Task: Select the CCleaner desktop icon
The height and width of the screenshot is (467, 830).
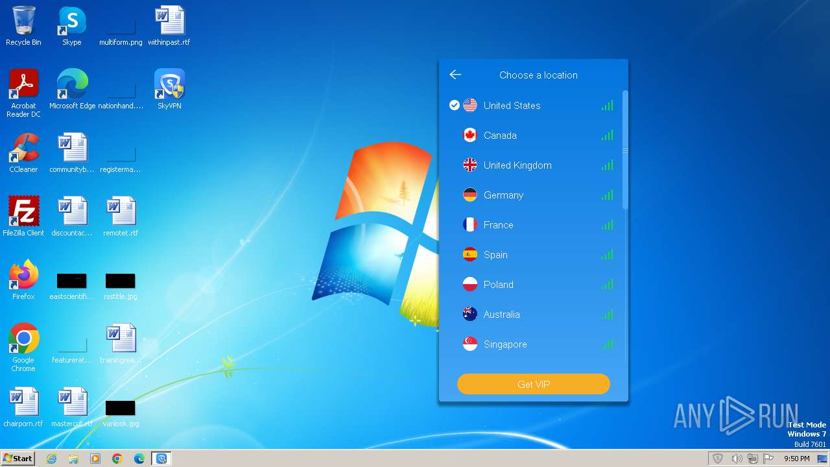Action: [x=23, y=153]
